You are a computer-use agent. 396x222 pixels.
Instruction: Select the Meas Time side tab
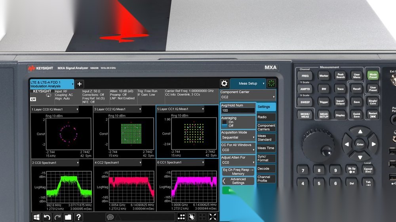266,148
